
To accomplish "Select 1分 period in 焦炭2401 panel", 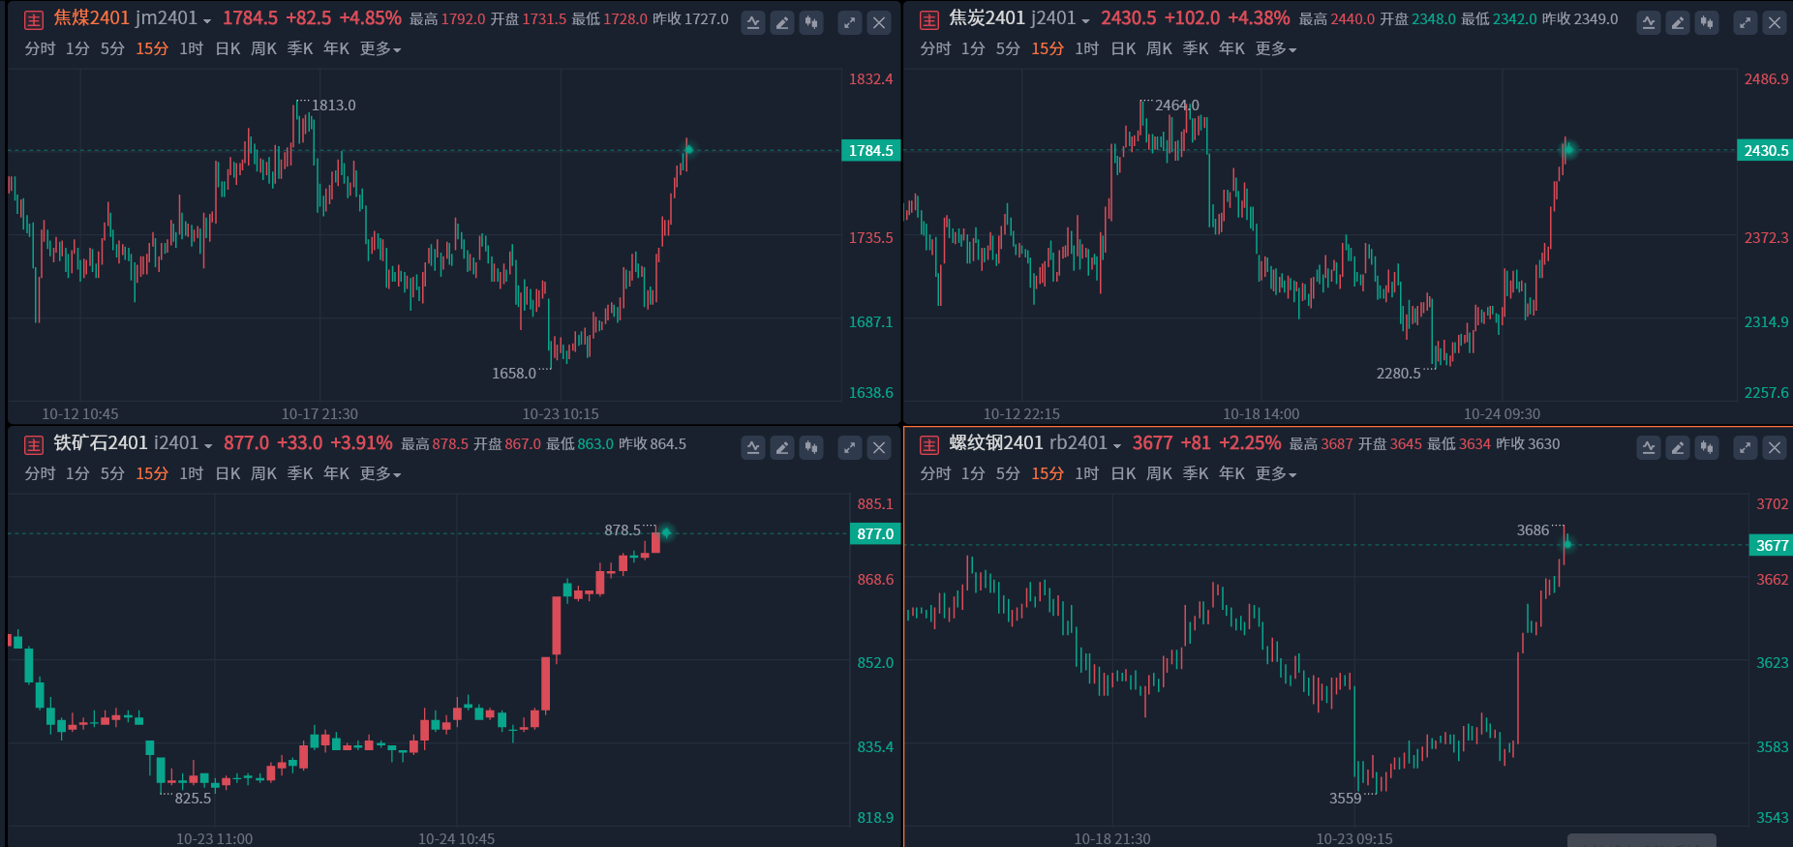I will [973, 48].
